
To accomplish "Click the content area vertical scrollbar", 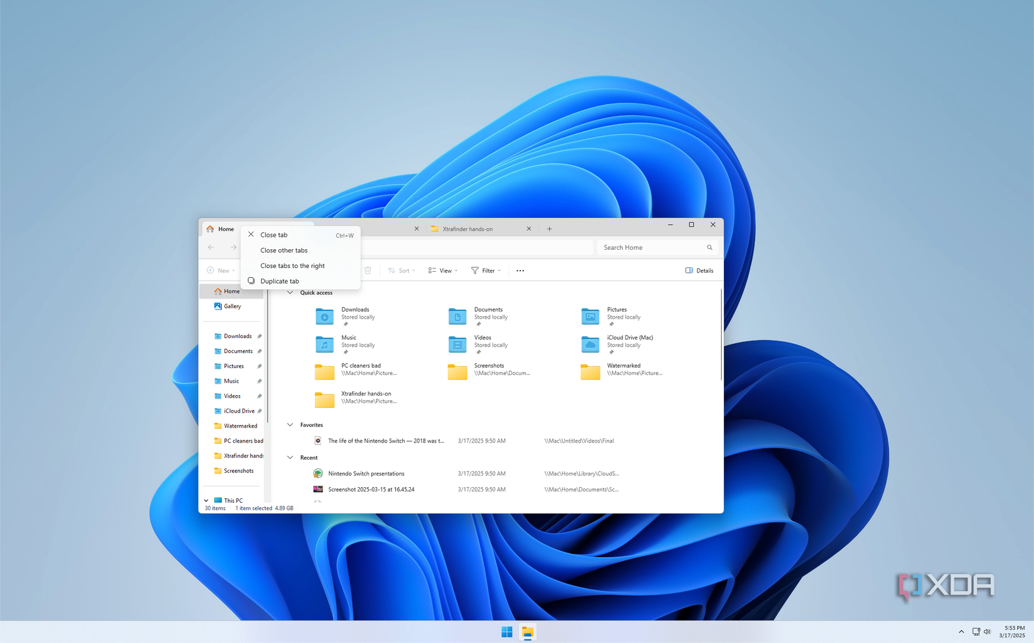I will (721, 335).
